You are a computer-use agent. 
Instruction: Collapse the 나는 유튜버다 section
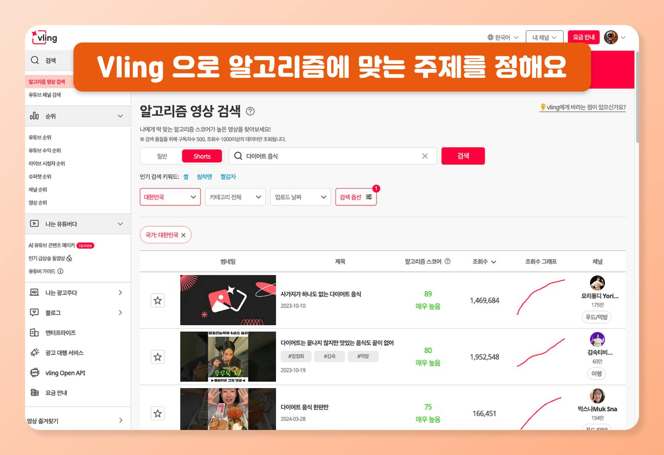tap(120, 224)
